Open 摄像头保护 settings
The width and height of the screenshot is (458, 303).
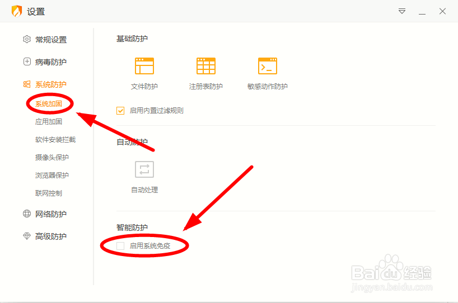[x=52, y=158]
